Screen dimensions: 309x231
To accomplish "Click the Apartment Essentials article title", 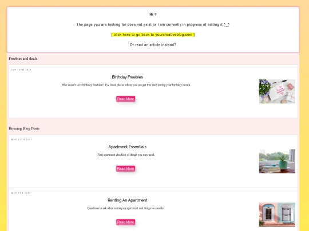I will pyautogui.click(x=127, y=147).
